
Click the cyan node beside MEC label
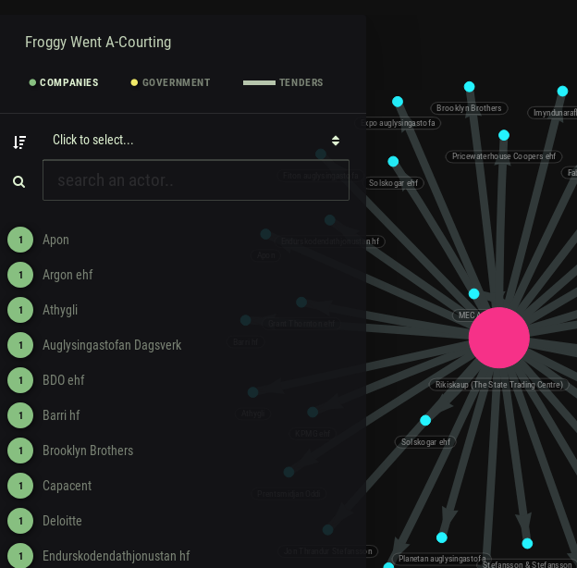coord(474,294)
